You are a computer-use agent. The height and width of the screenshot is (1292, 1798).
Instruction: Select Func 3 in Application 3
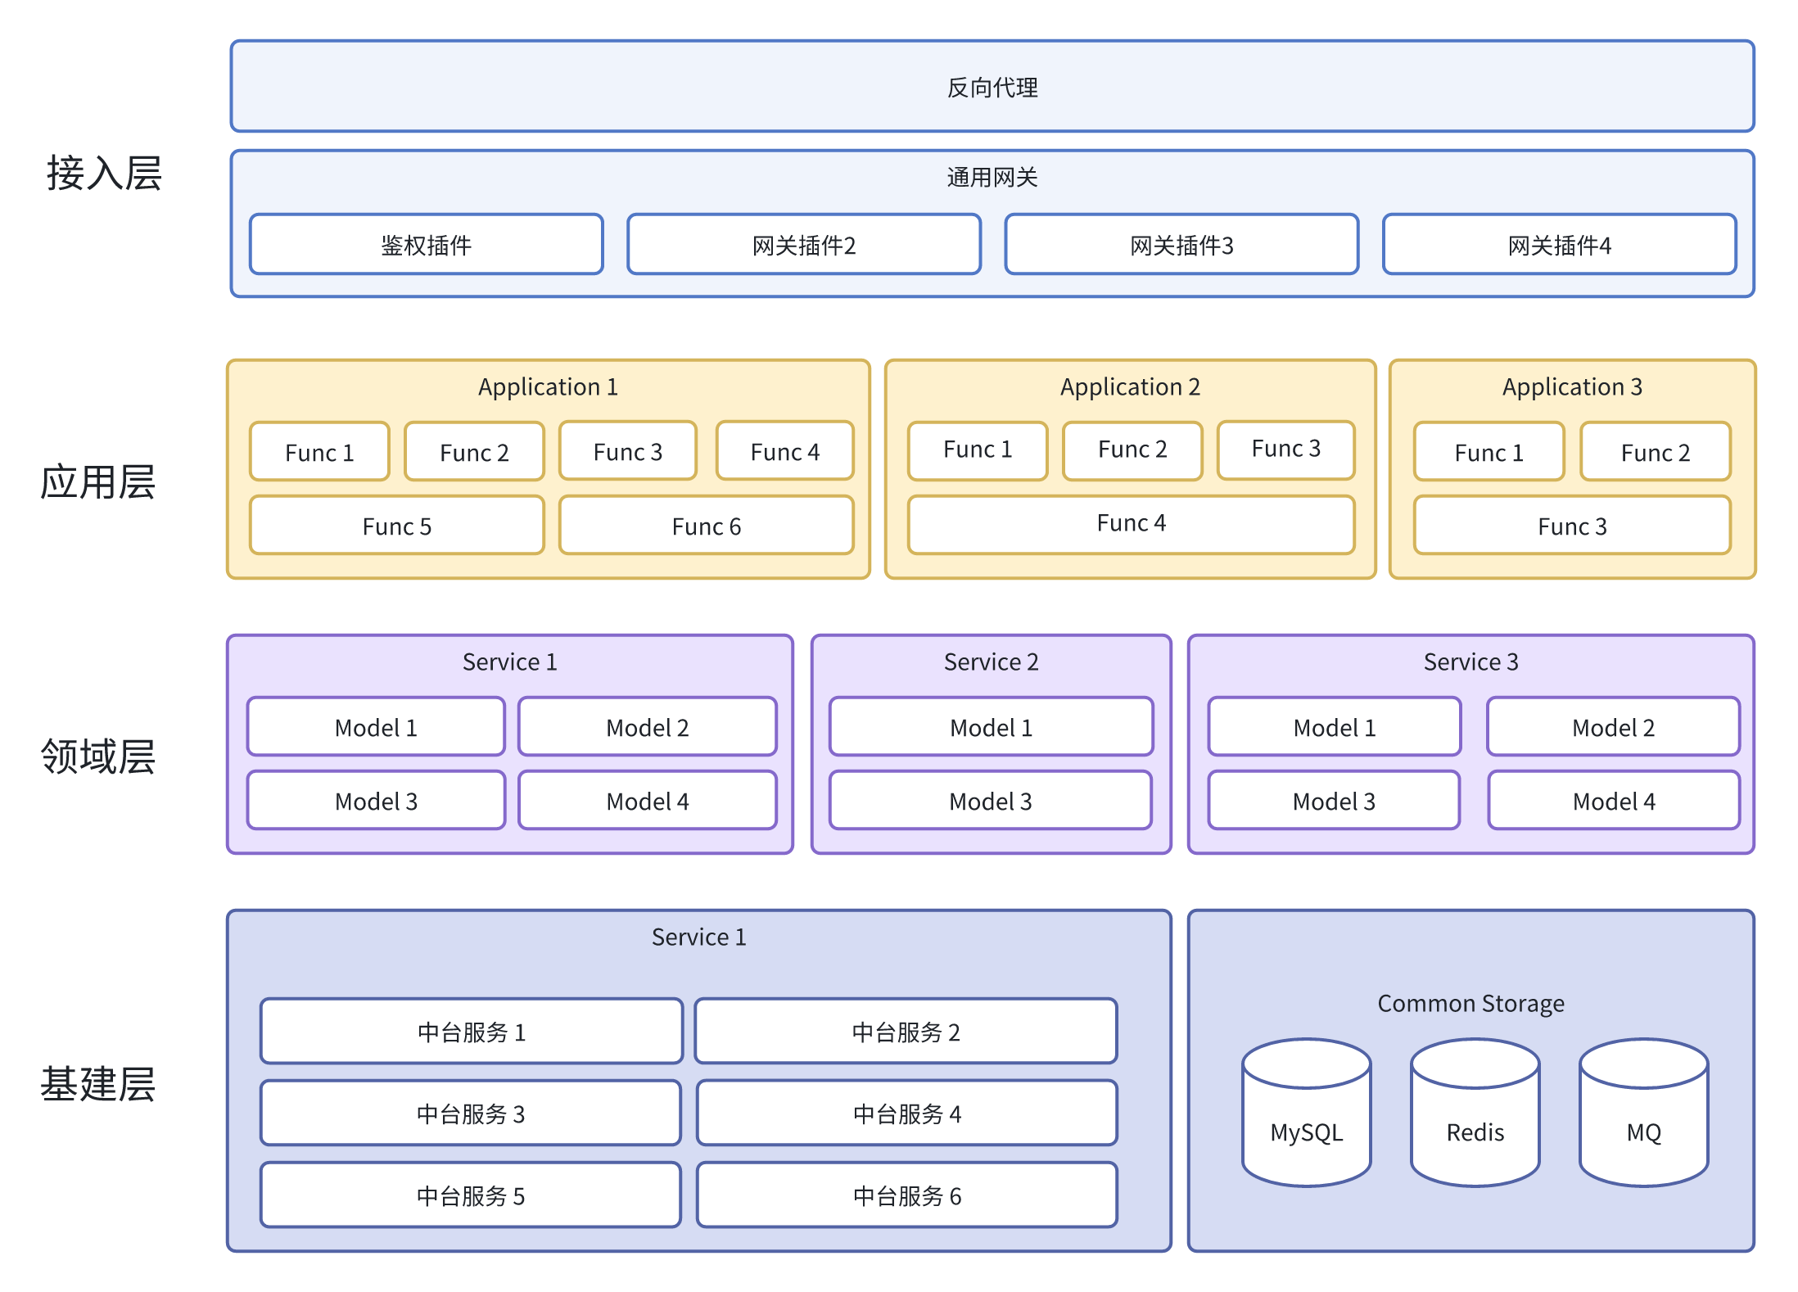[x=1571, y=526]
